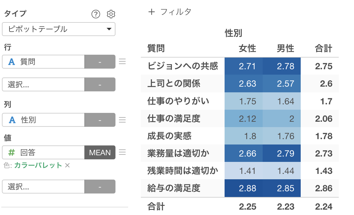Open the empty 選択... dropdown under 行
This screenshot has height=215, width=354.
43,84
